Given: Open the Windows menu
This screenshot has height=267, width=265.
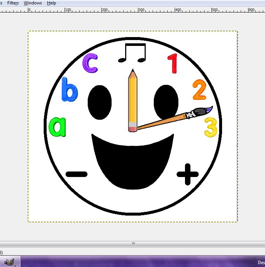Looking at the screenshot, I should [x=33, y=3].
